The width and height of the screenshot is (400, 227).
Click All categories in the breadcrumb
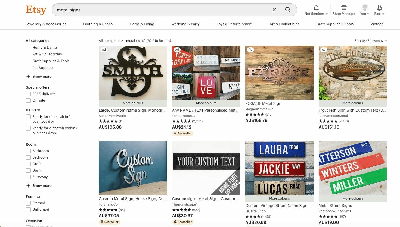click(x=109, y=40)
